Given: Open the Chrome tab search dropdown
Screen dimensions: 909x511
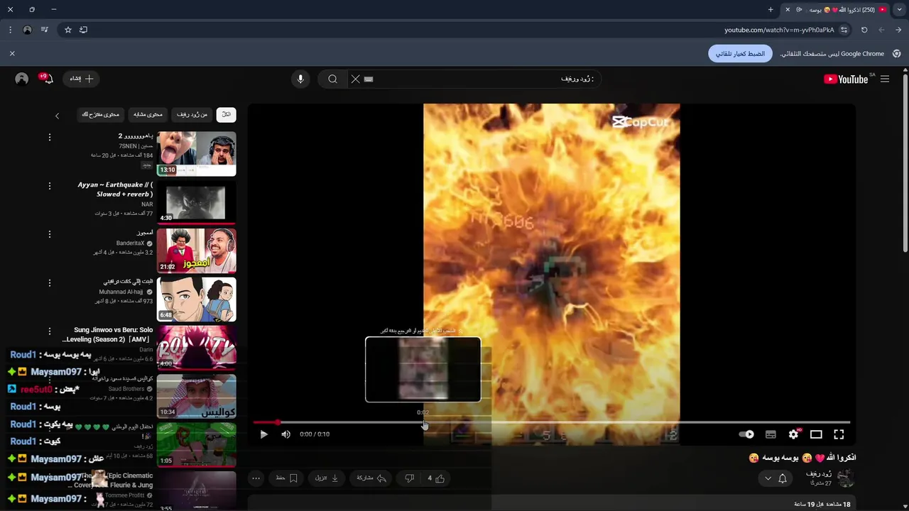Looking at the screenshot, I should pos(900,9).
